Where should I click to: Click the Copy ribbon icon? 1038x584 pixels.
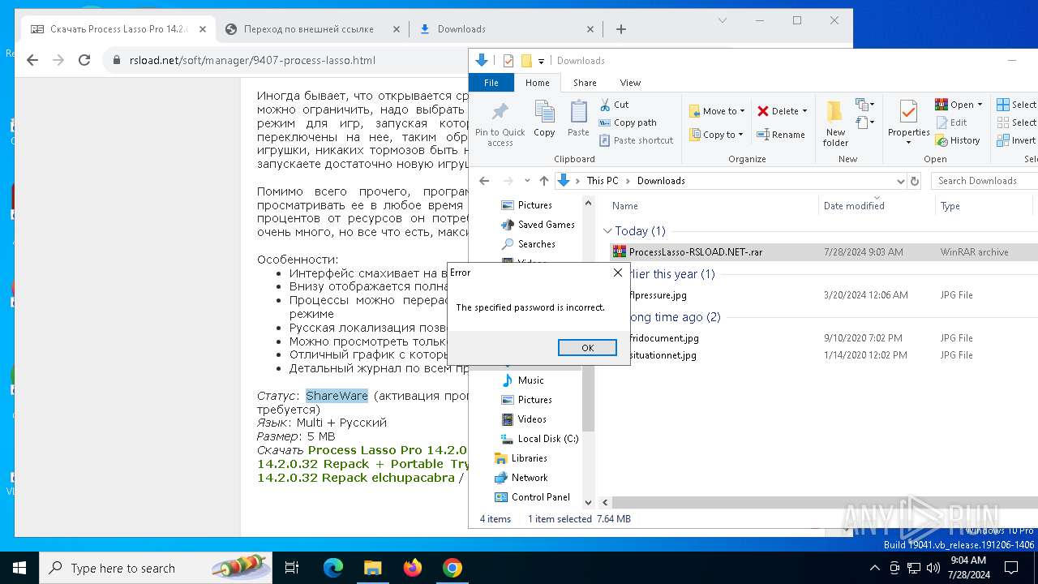tap(544, 119)
